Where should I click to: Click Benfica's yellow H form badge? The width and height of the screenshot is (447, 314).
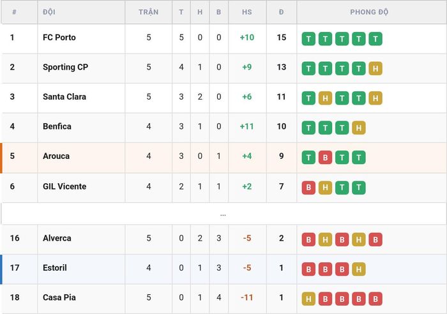[359, 128]
